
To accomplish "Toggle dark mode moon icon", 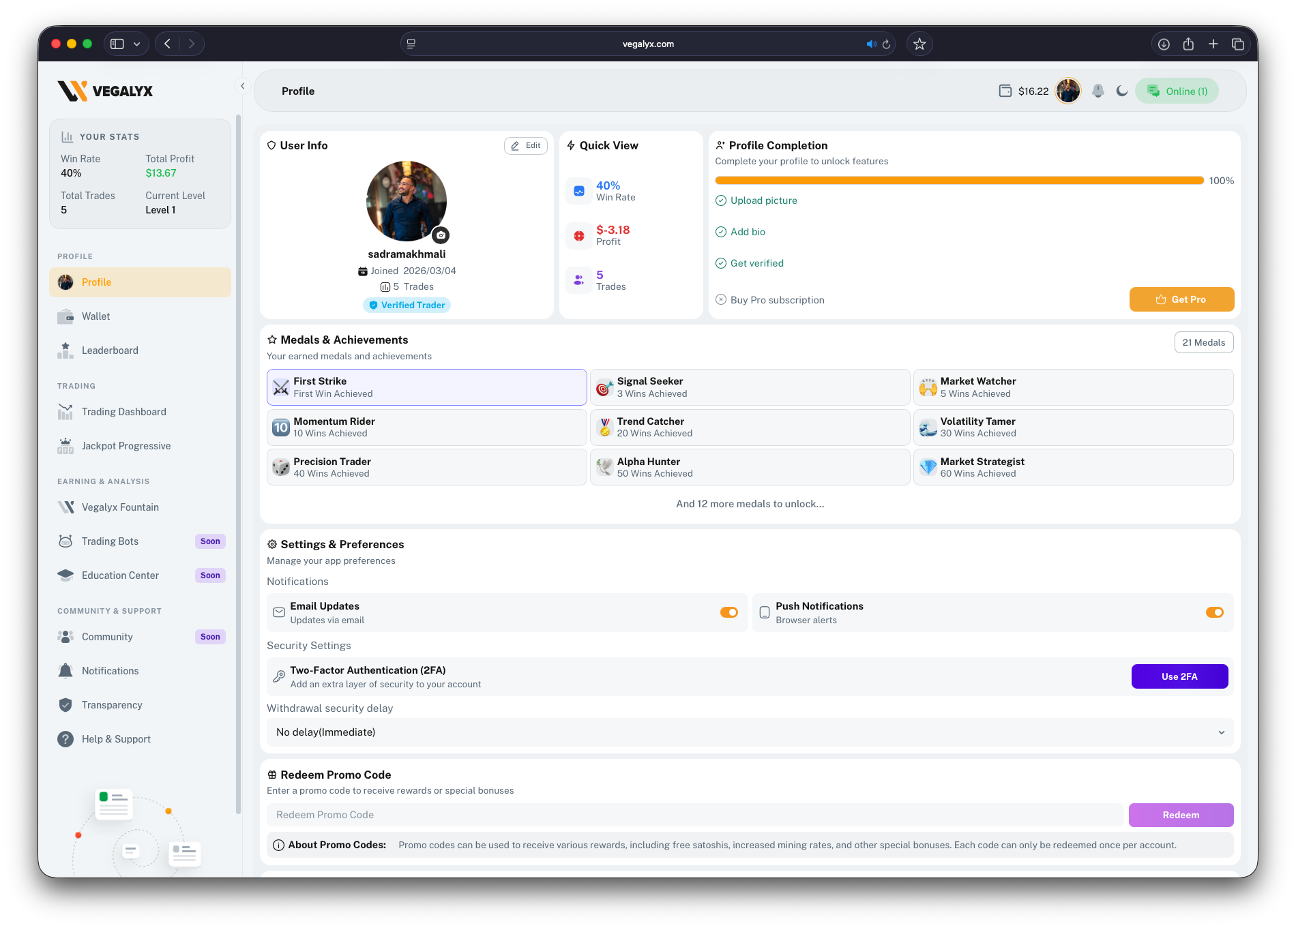I will coord(1121,91).
